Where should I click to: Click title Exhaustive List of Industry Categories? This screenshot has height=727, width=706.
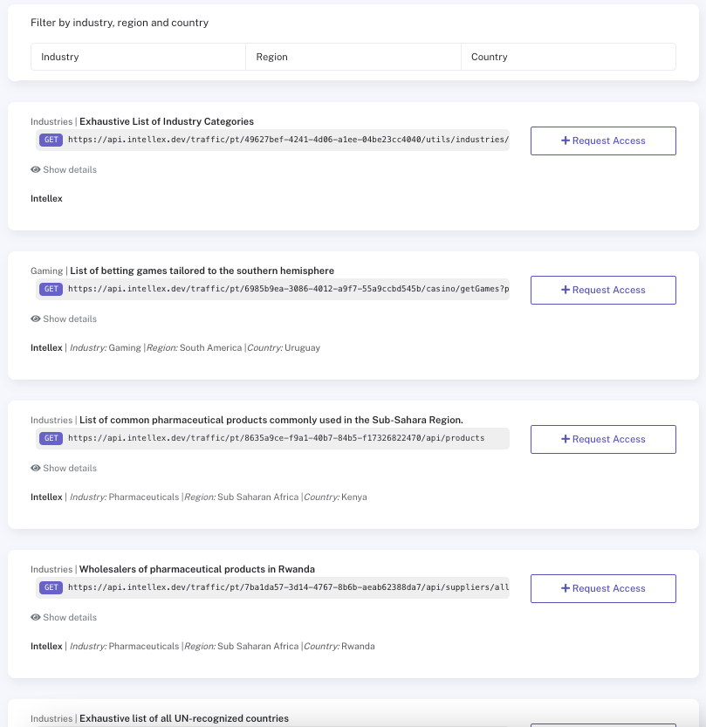coord(167,121)
